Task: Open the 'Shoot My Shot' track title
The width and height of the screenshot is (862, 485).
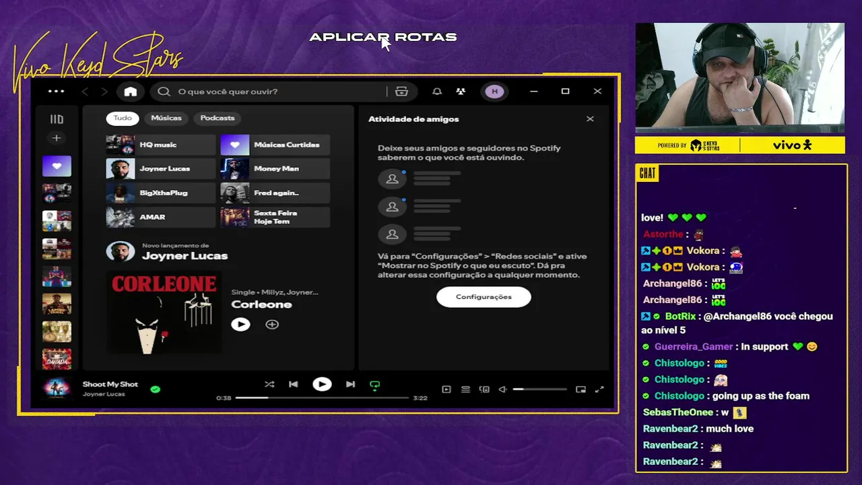Action: click(x=110, y=385)
